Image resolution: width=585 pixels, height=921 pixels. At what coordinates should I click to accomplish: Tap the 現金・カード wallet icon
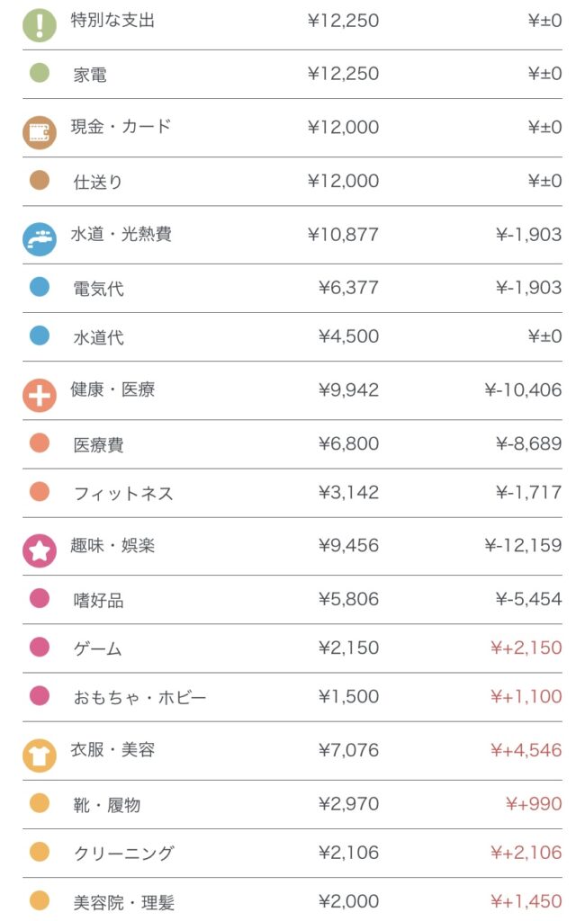[x=39, y=131]
